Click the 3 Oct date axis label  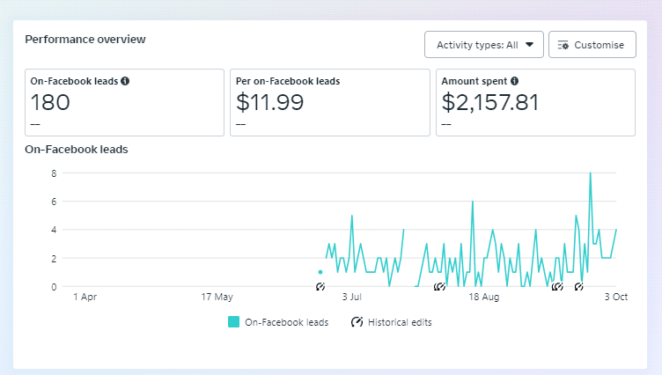[x=615, y=298]
